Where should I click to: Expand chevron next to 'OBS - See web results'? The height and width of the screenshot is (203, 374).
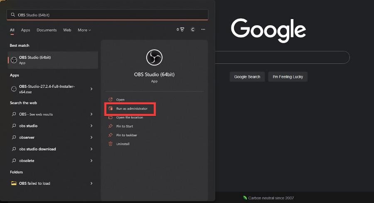click(91, 114)
